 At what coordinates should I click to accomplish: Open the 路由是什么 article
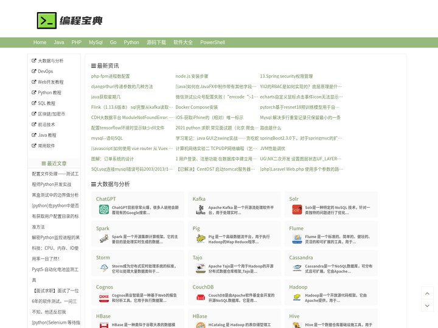tap(270, 128)
